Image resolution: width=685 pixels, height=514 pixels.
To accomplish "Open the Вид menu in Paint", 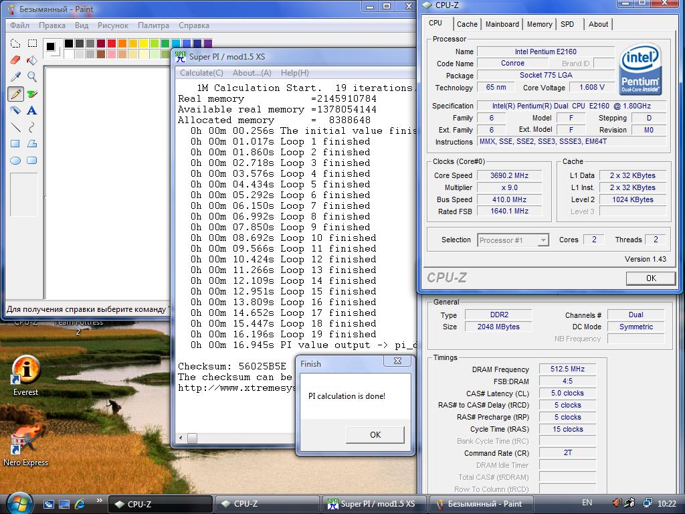I will [81, 25].
